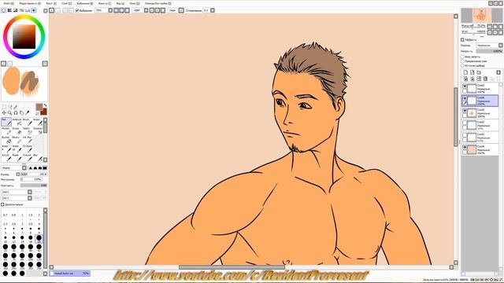
Task: Open the second brush texture dropdown
Action: tap(30, 198)
